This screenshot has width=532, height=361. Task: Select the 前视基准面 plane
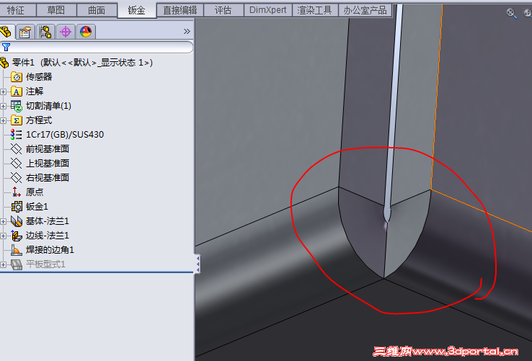[48, 149]
